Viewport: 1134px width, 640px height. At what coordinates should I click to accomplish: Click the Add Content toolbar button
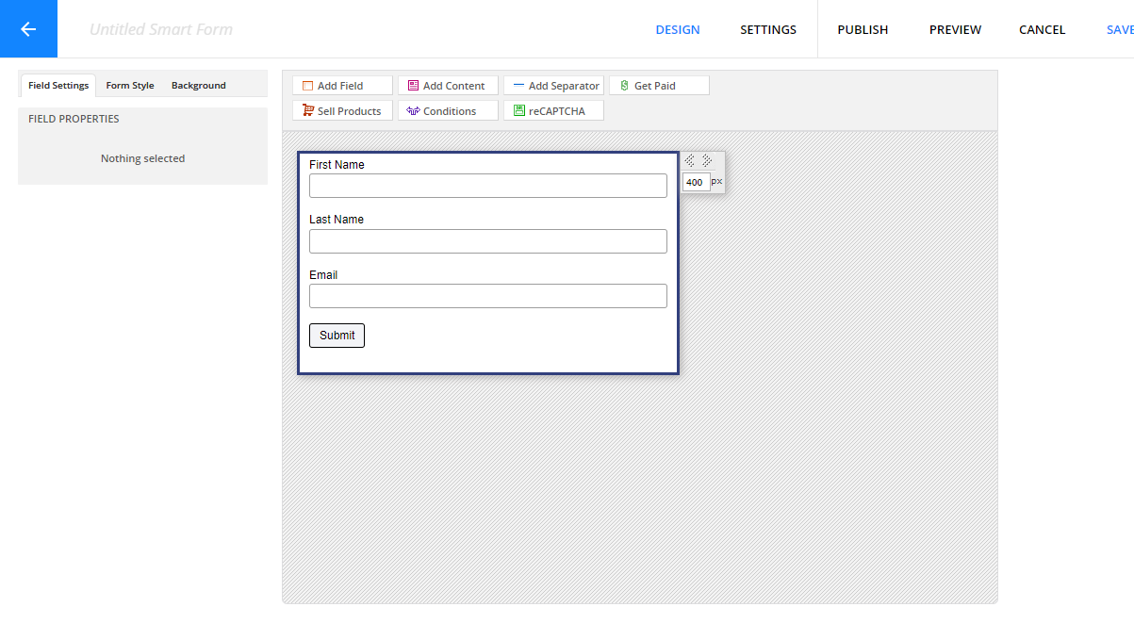point(448,86)
